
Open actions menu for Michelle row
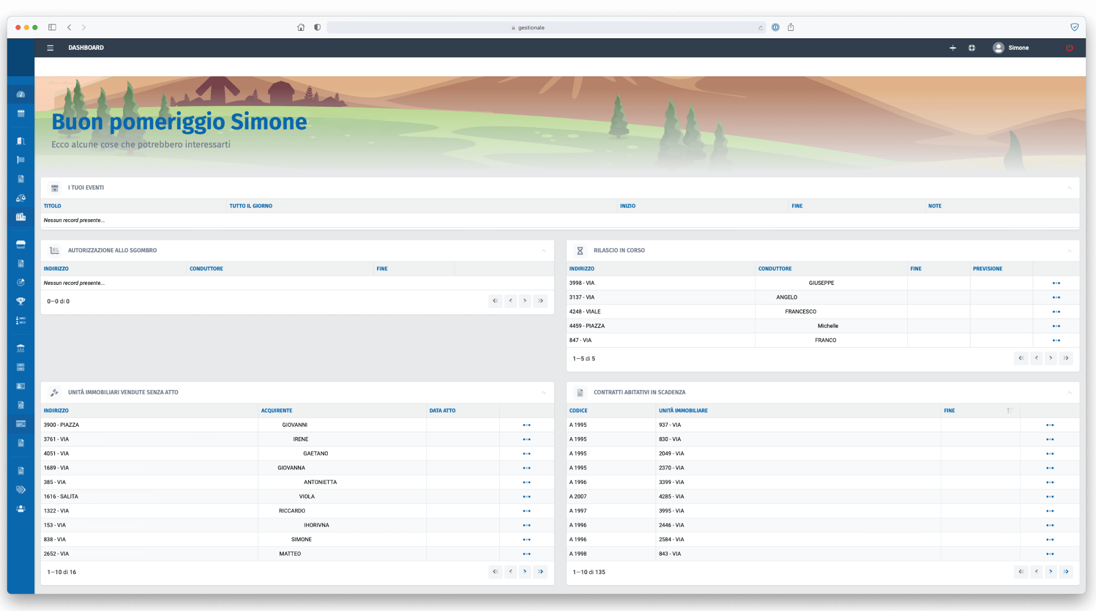[1056, 326]
